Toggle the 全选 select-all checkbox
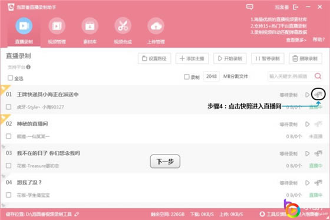Screen dimensions: 330x220 pos(10,78)
